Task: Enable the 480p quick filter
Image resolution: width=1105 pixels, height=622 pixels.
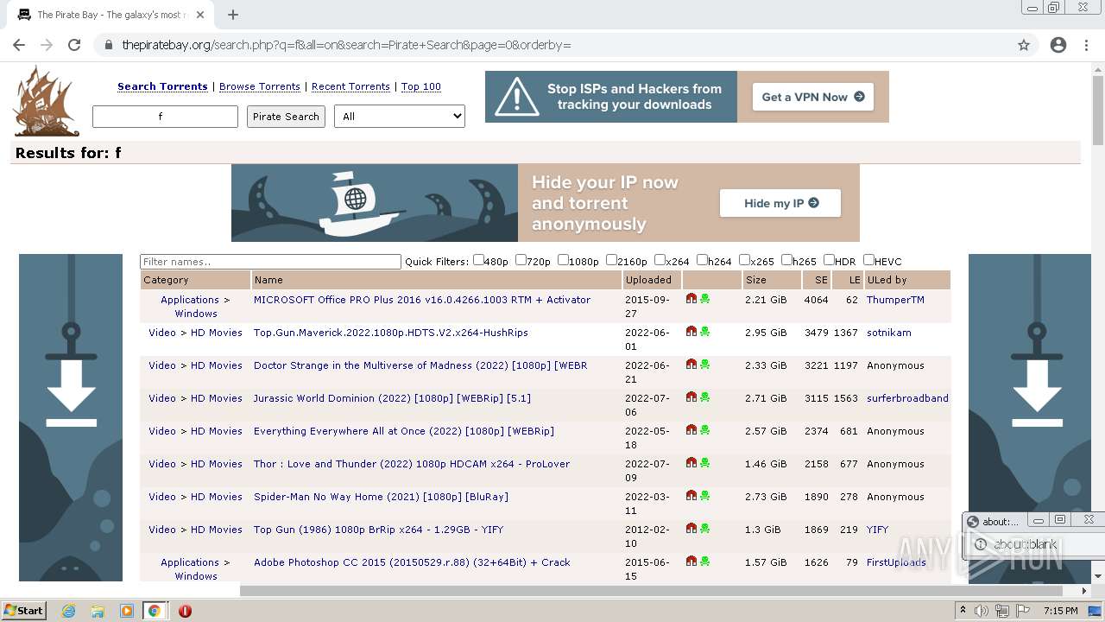Action: [478, 260]
